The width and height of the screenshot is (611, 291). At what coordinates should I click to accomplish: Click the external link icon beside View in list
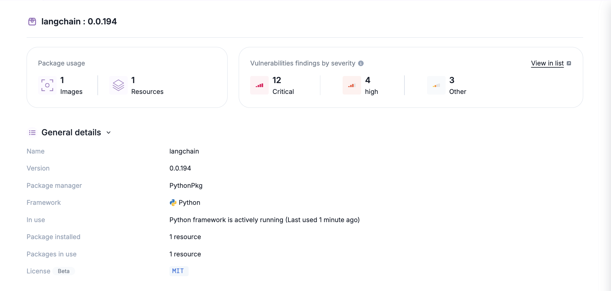coord(570,63)
